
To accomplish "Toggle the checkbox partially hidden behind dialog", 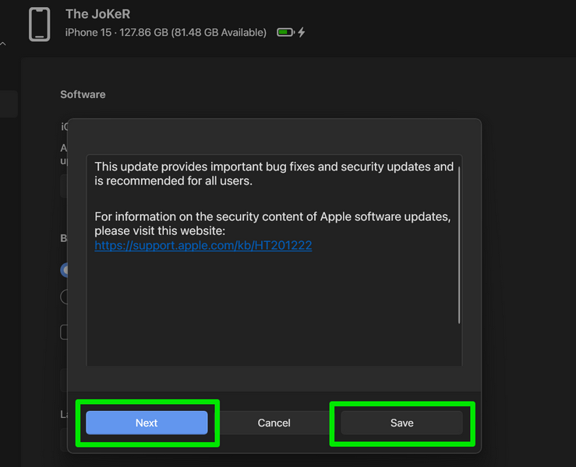I will click(65, 332).
